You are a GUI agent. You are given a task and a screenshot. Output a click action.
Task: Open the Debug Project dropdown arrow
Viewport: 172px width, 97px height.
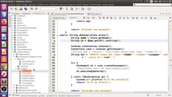coord(85,9)
